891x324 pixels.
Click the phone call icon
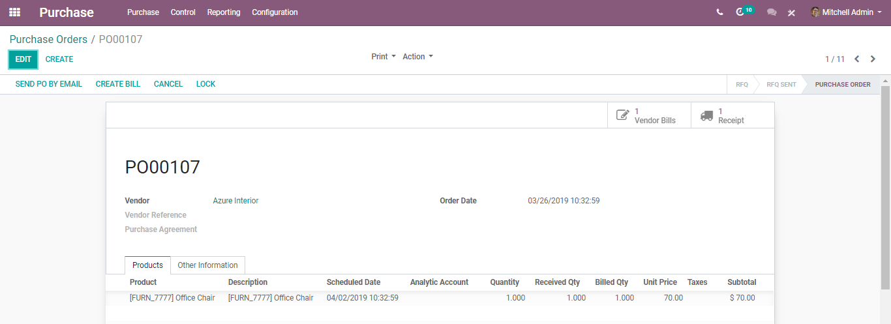click(719, 12)
